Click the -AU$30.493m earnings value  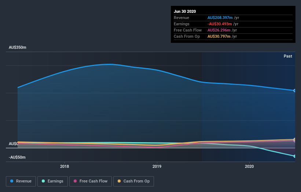(x=220, y=24)
